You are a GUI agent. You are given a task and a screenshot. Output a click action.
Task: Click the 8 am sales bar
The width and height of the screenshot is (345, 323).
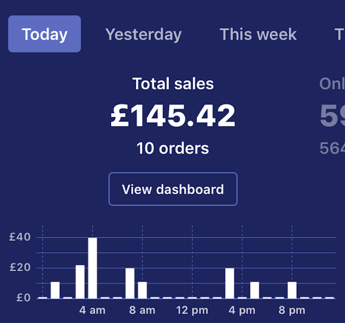143,290
